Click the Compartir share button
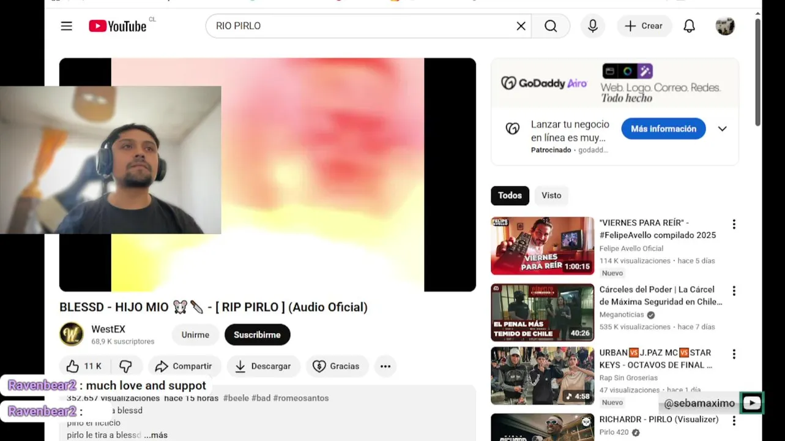 [184, 366]
